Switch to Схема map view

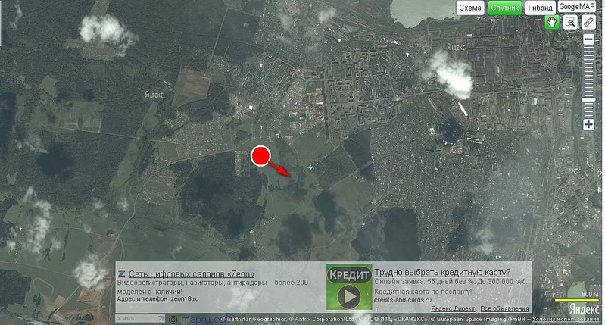[x=469, y=8]
